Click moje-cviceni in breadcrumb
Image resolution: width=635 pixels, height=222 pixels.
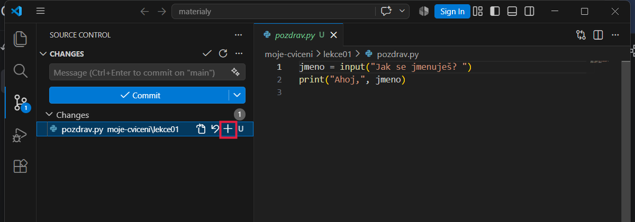coord(289,53)
